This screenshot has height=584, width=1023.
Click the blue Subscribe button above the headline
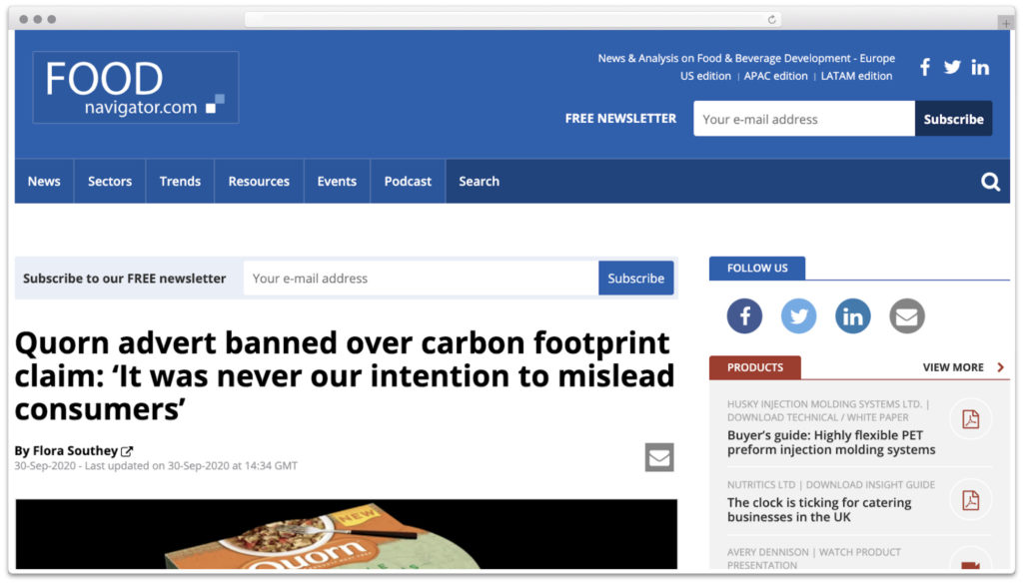636,279
